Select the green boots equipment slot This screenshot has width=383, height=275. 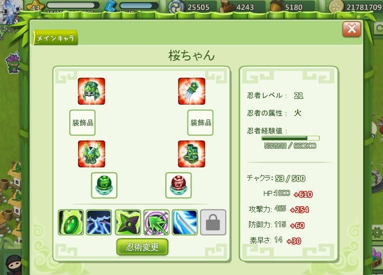191,154
